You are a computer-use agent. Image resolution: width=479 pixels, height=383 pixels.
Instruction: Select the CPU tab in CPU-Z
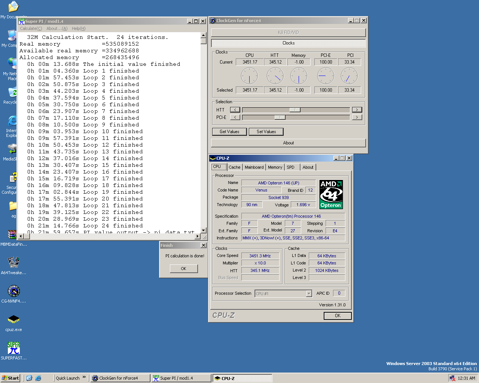tap(219, 167)
